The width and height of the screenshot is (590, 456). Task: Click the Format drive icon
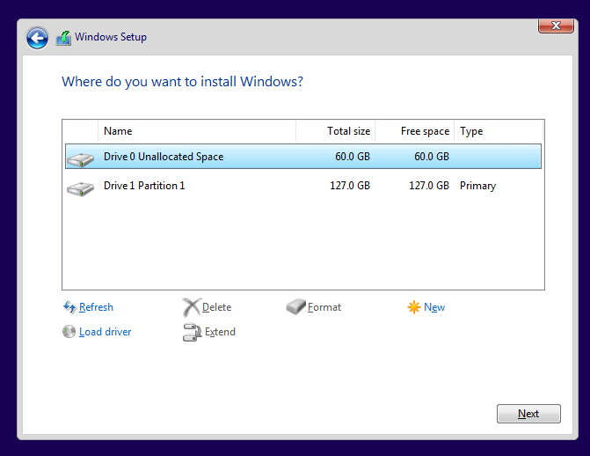pos(295,306)
